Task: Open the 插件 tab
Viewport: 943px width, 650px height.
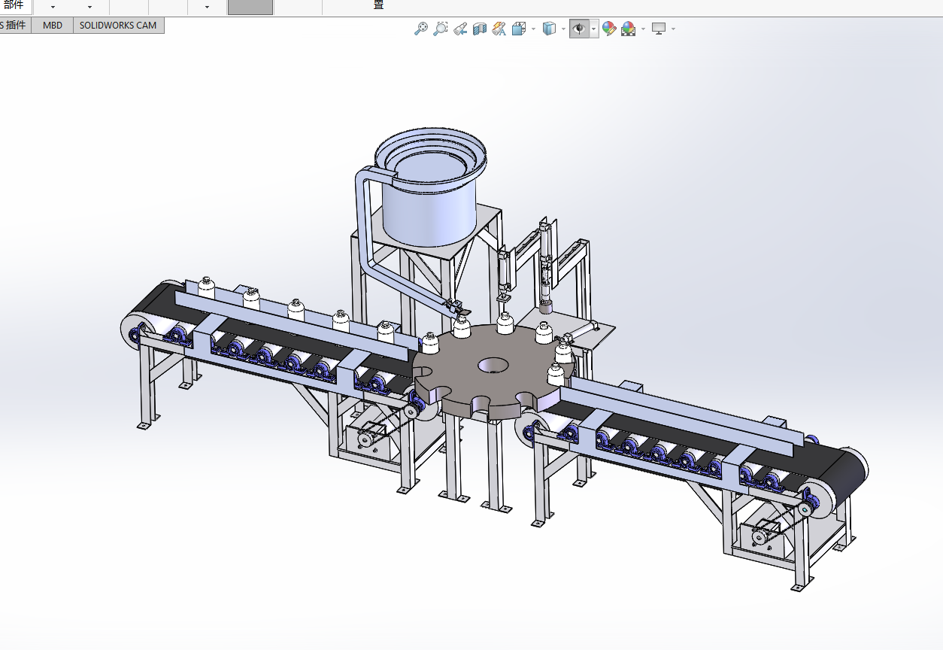Action: [14, 25]
